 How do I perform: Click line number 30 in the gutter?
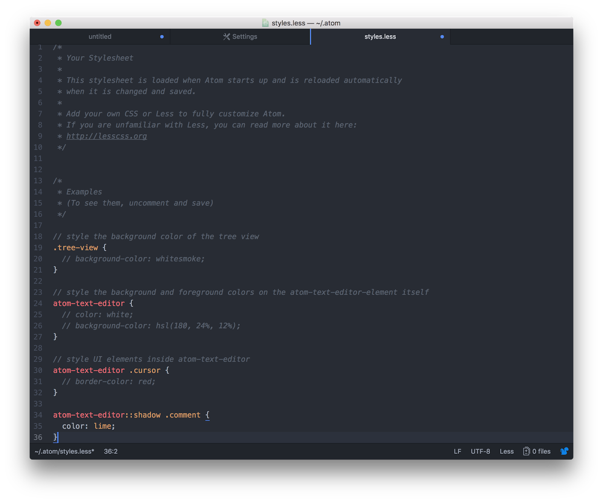[38, 370]
